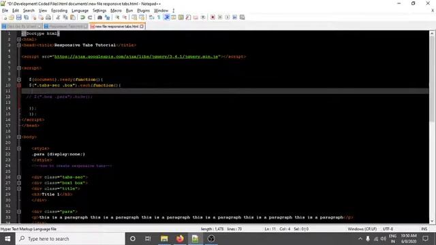Start macro recording with the red record button
This screenshot has height=245, width=436.
213,18
